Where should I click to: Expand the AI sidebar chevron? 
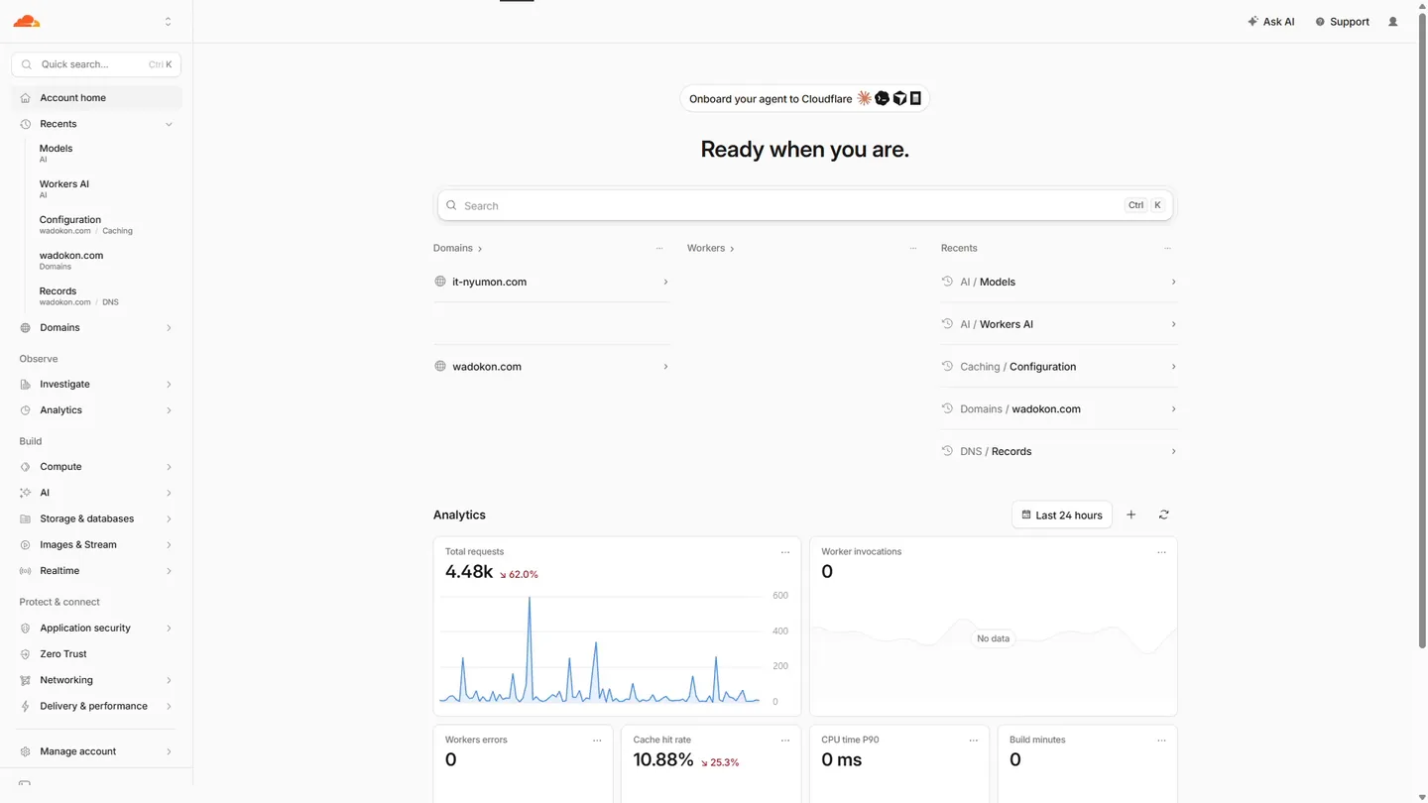click(169, 493)
